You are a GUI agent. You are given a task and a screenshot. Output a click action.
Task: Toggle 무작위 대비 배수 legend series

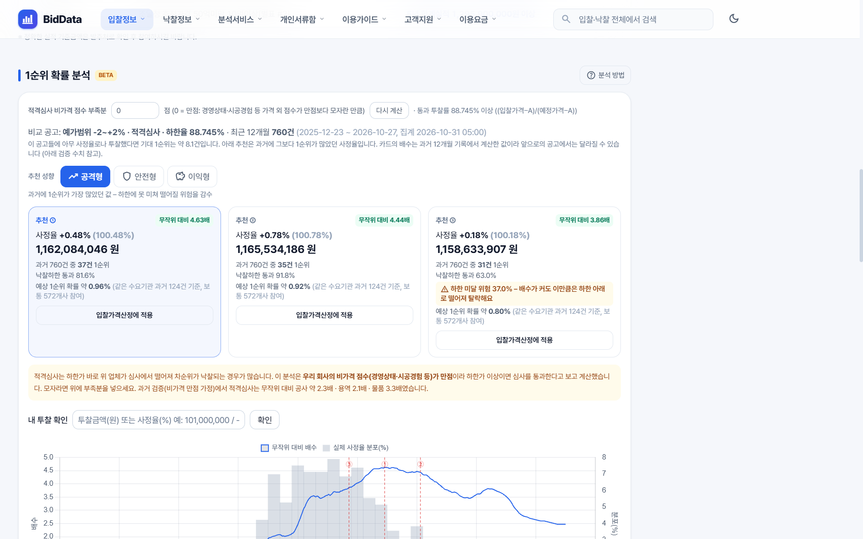289,447
